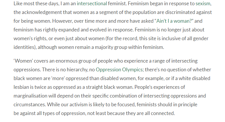Open the "Ain't I a woman?" link

tap(174, 21)
